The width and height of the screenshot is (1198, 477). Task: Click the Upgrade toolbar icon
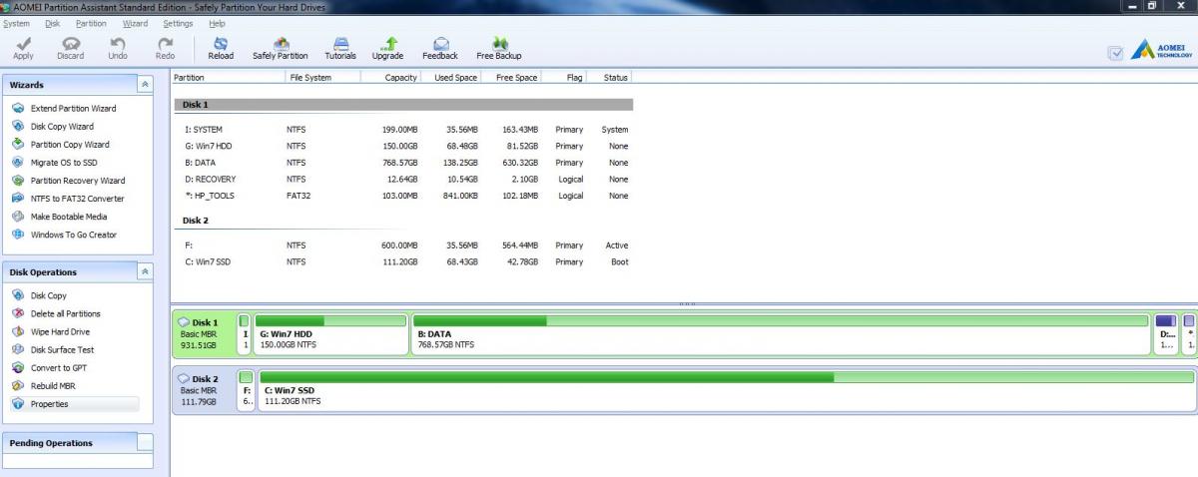point(388,48)
